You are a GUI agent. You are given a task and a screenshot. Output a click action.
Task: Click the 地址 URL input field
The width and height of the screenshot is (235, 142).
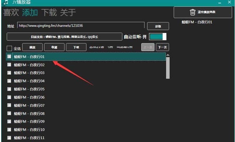tap(81, 25)
